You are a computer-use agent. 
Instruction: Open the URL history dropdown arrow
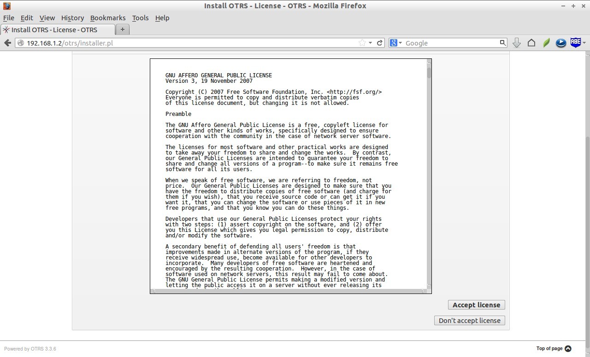coord(370,43)
